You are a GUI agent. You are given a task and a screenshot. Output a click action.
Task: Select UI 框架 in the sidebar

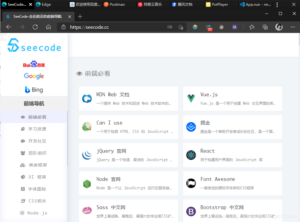click(x=34, y=177)
